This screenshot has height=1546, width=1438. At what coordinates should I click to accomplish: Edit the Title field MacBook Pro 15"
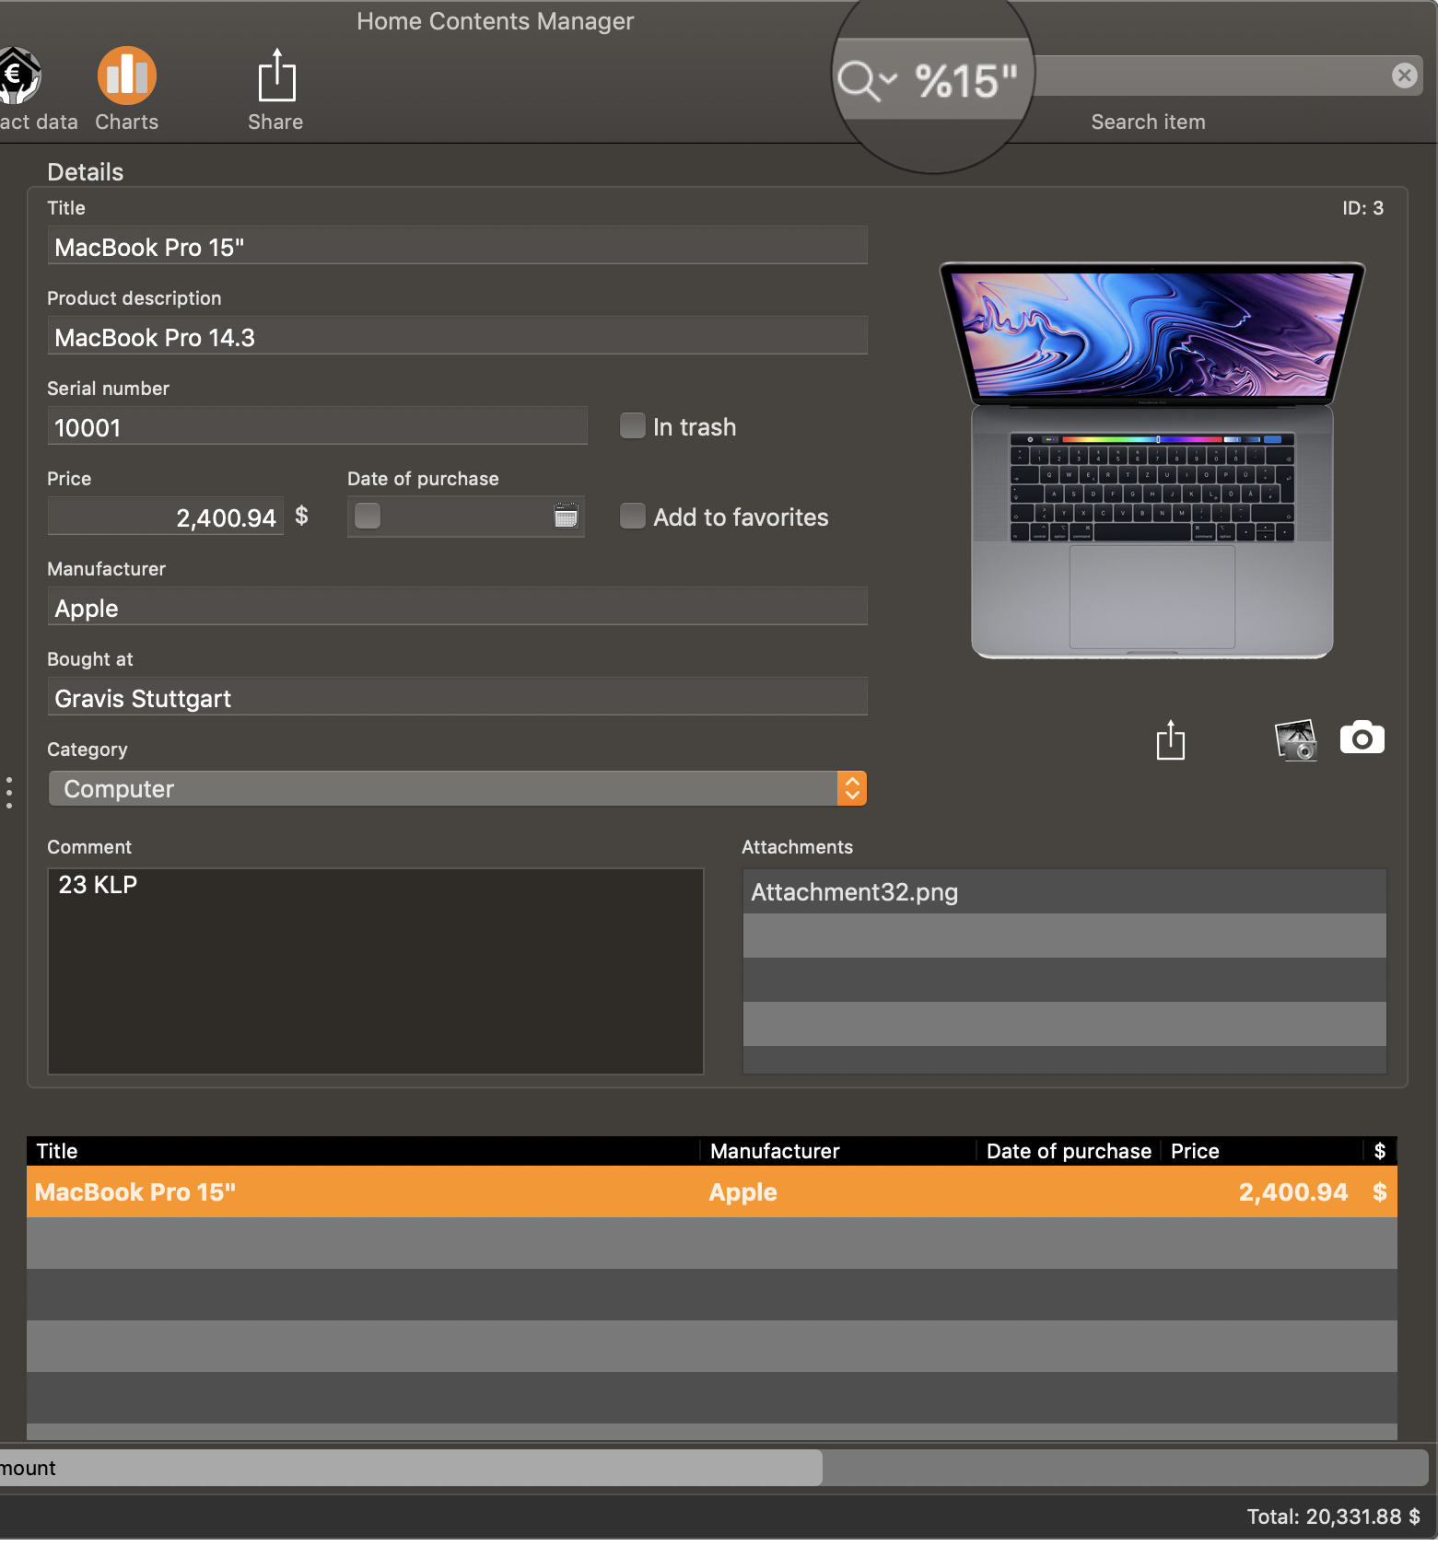[x=457, y=247]
